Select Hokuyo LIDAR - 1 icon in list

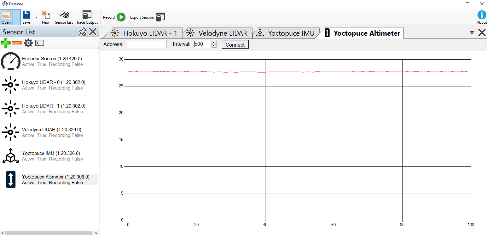coord(10,109)
